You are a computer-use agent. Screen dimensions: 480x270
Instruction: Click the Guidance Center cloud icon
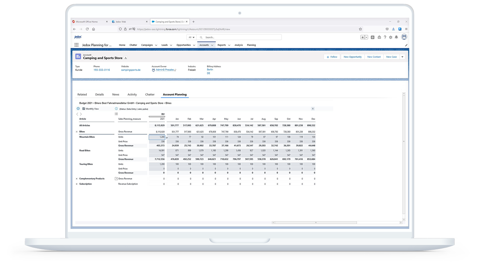[x=379, y=37]
